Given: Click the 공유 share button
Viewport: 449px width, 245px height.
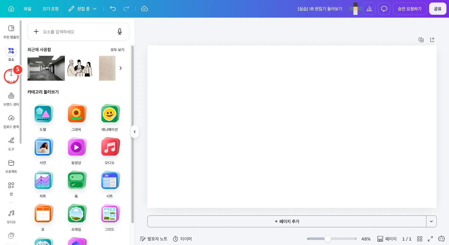Looking at the screenshot, I should click(x=438, y=9).
